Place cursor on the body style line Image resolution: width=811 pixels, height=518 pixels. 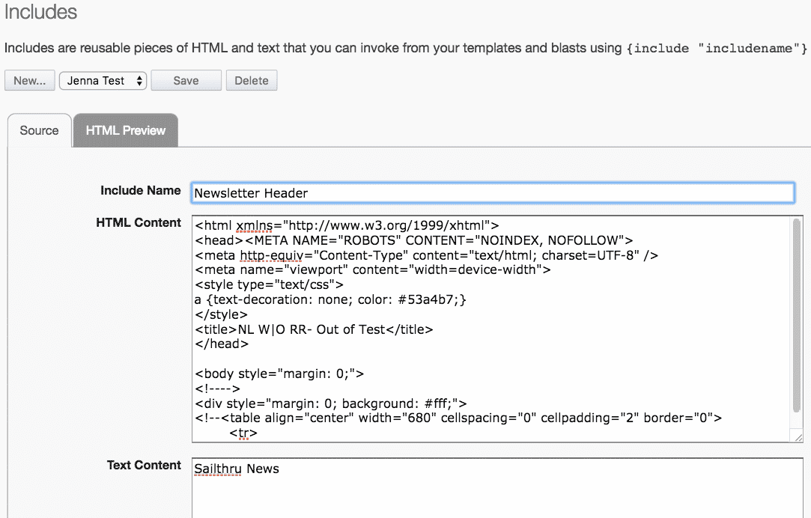coord(279,374)
